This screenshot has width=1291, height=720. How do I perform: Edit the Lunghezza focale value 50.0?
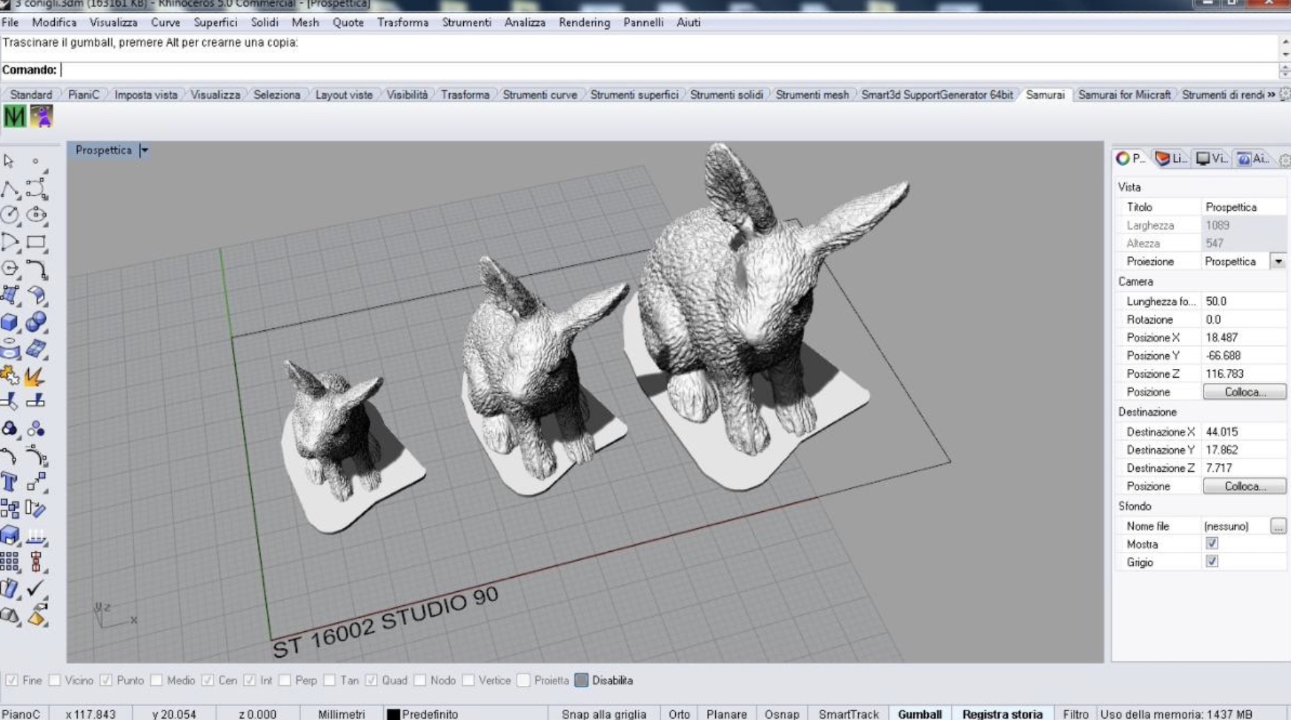[1243, 301]
